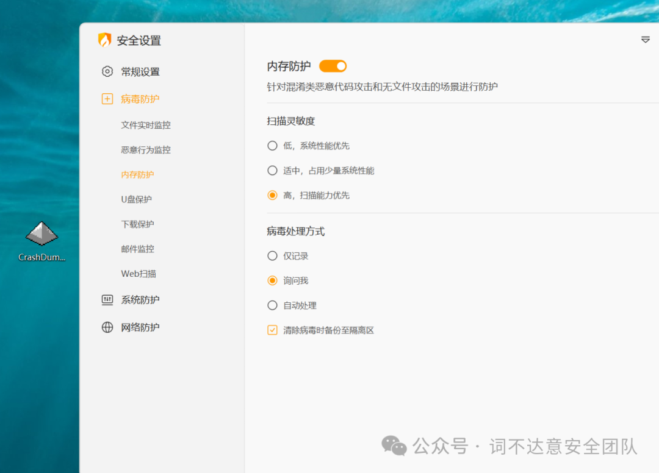Click the monitor icon beside 系统防护
659x473 pixels.
point(107,300)
